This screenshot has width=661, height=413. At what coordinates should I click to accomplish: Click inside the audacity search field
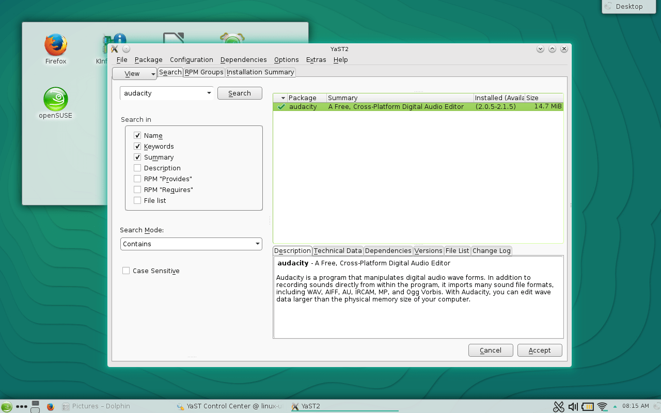coord(160,93)
